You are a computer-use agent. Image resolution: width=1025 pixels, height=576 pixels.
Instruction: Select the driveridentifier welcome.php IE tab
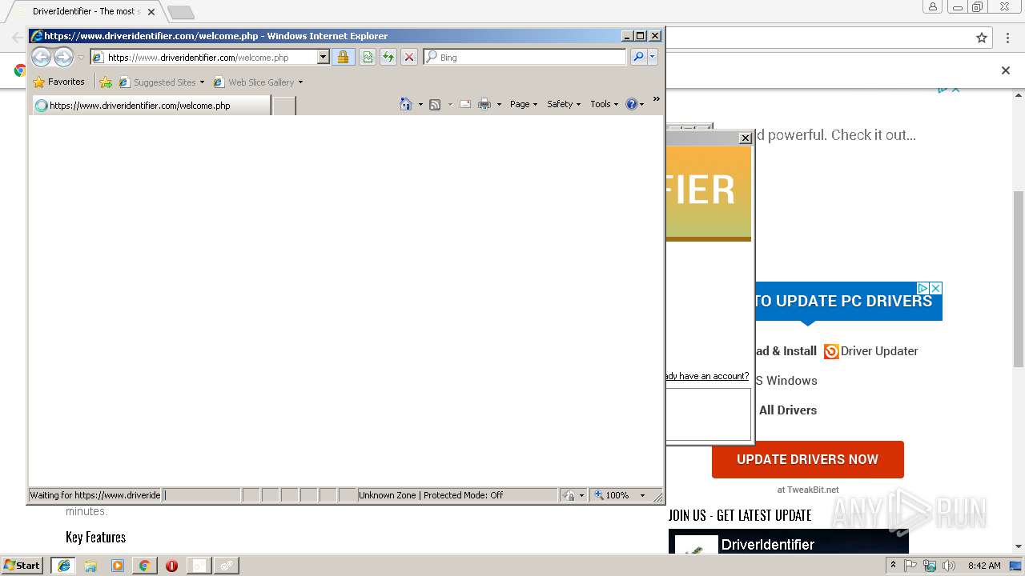(151, 105)
